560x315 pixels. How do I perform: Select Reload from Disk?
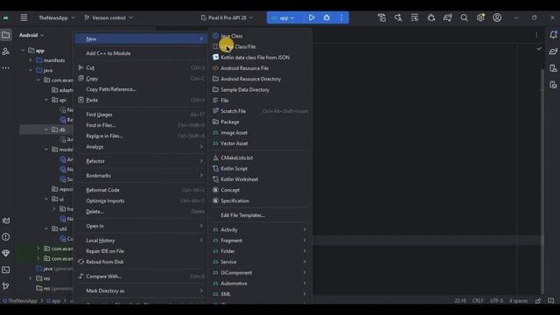tap(141, 262)
